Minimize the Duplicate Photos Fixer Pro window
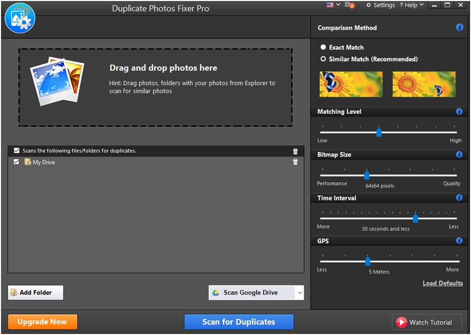 click(x=435, y=5)
